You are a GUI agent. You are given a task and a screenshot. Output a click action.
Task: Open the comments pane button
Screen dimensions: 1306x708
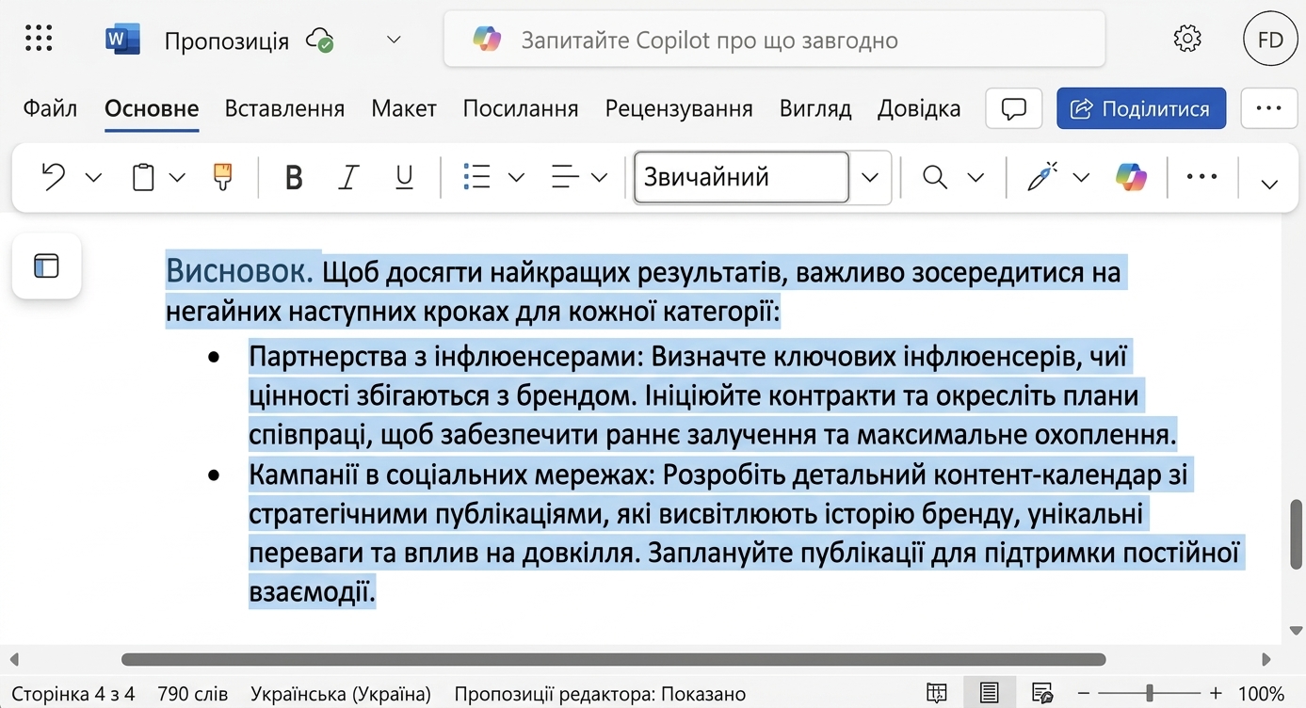(x=1014, y=108)
